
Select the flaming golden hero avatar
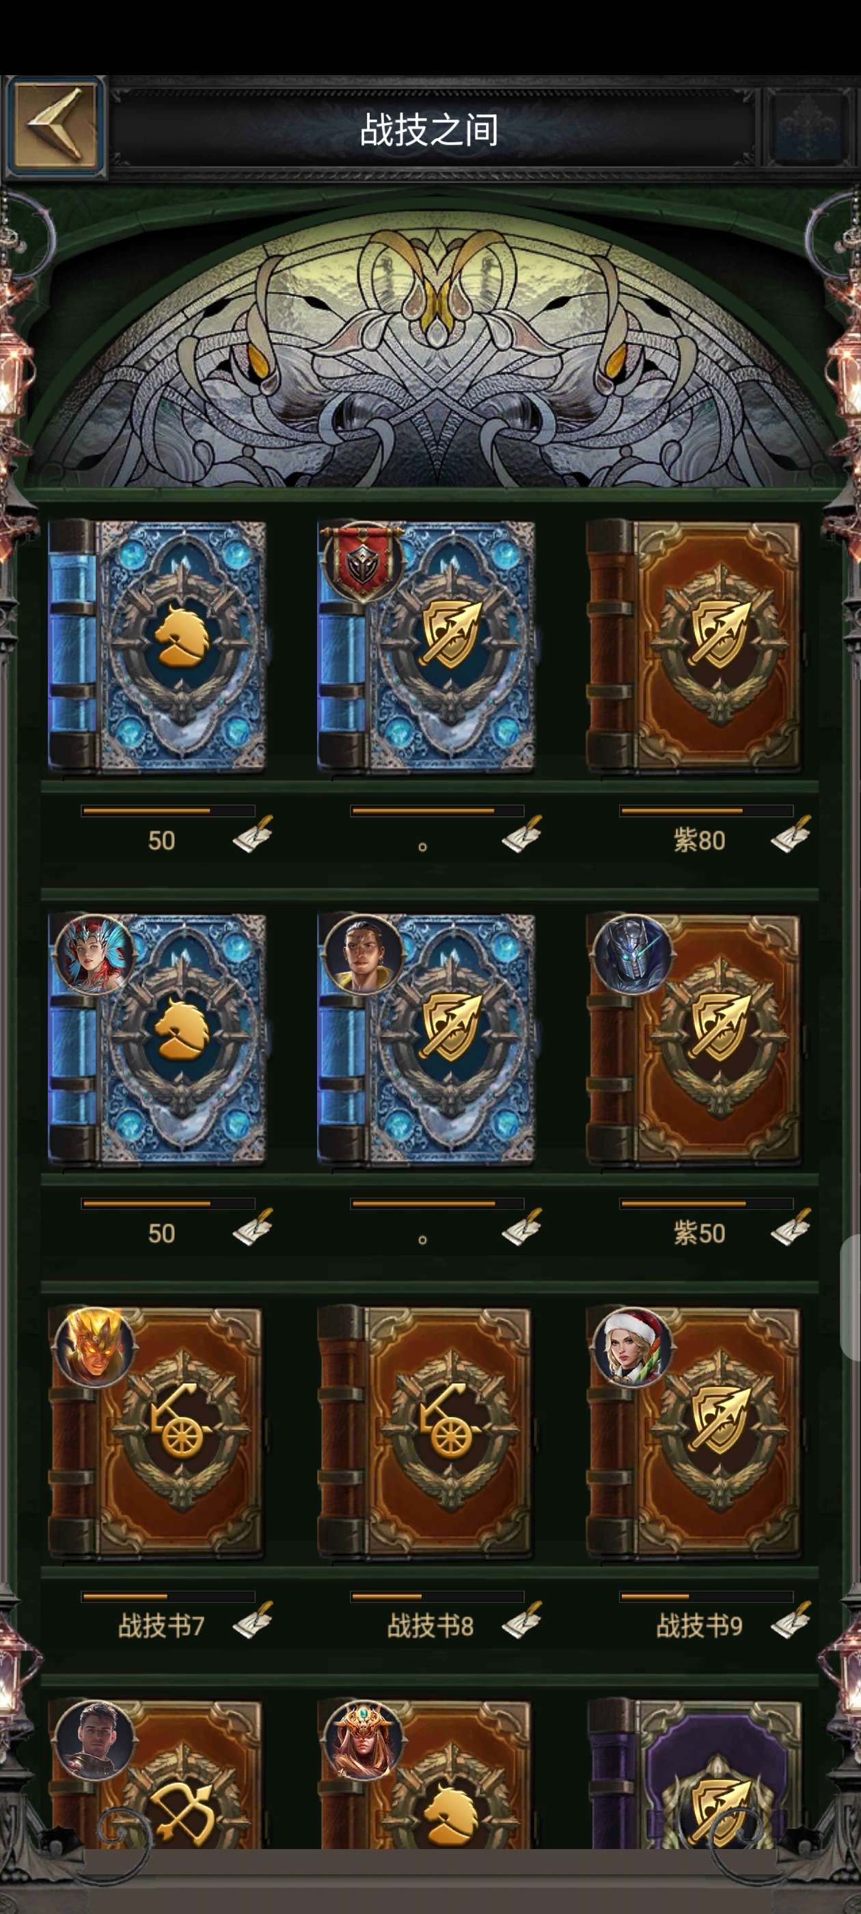pyautogui.click(x=95, y=1348)
